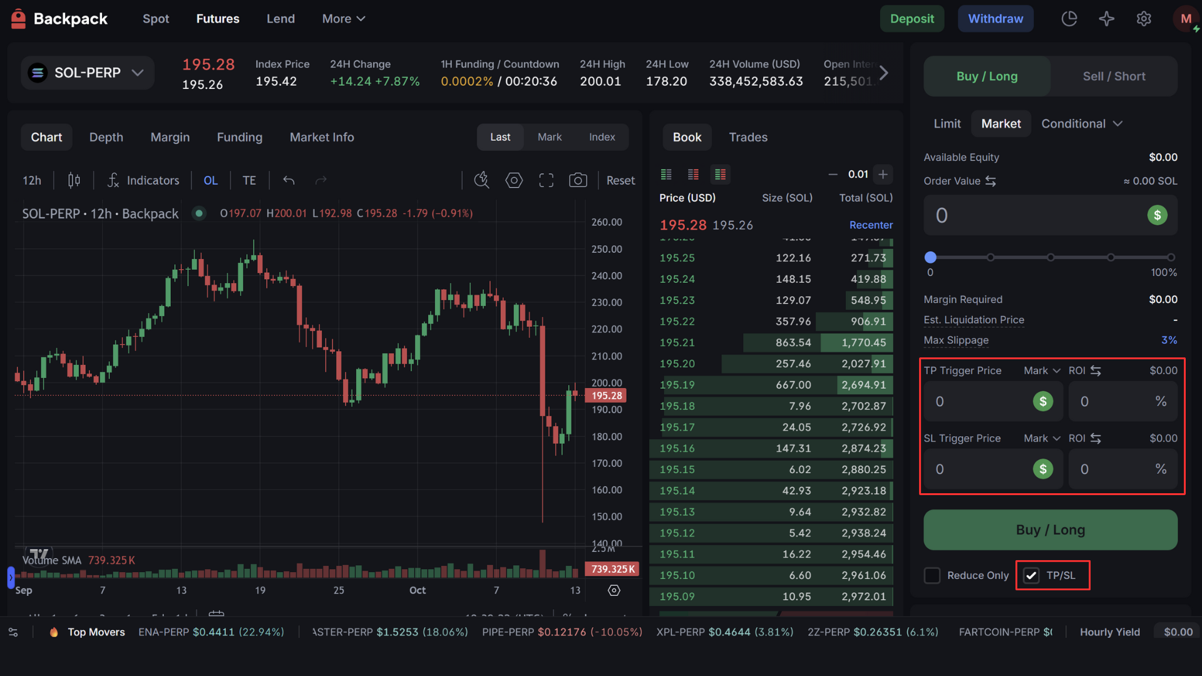Screen dimensions: 1202x676
Task: Click the 100% end of the order size slider
Action: 1171,257
